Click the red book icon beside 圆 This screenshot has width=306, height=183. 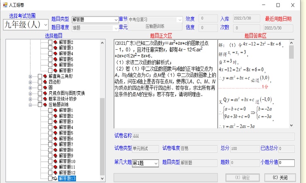45,87
